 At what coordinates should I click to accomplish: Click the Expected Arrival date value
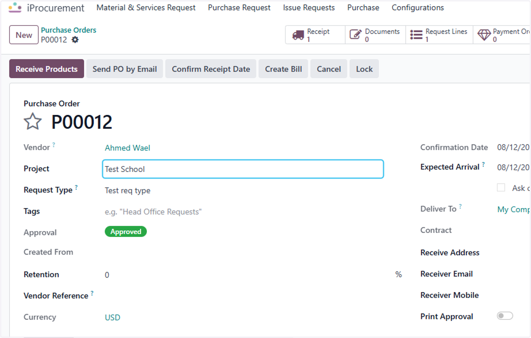pos(513,167)
